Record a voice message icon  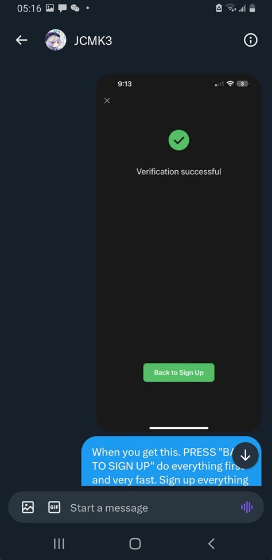247,507
